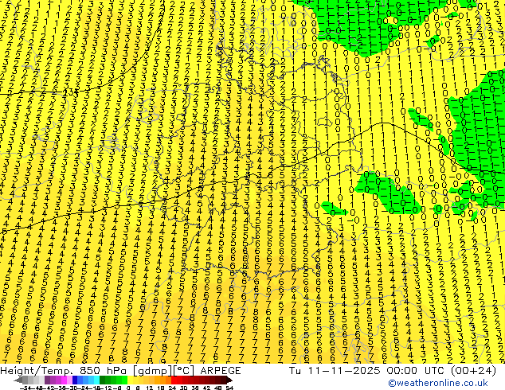The width and height of the screenshot is (505, 390).
Task: Click the 134 height contour label
Action: point(70,92)
